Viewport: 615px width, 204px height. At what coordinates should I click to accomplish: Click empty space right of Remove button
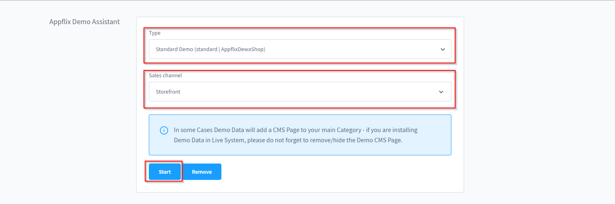pyautogui.click(x=328, y=172)
